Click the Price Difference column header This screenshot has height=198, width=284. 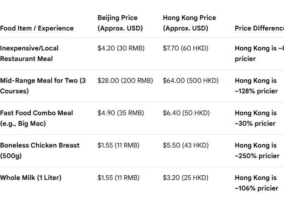(x=259, y=28)
